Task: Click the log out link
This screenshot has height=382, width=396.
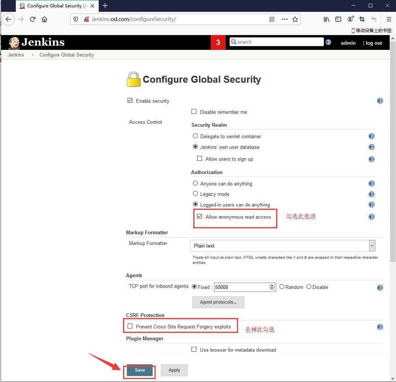Action: tap(374, 43)
